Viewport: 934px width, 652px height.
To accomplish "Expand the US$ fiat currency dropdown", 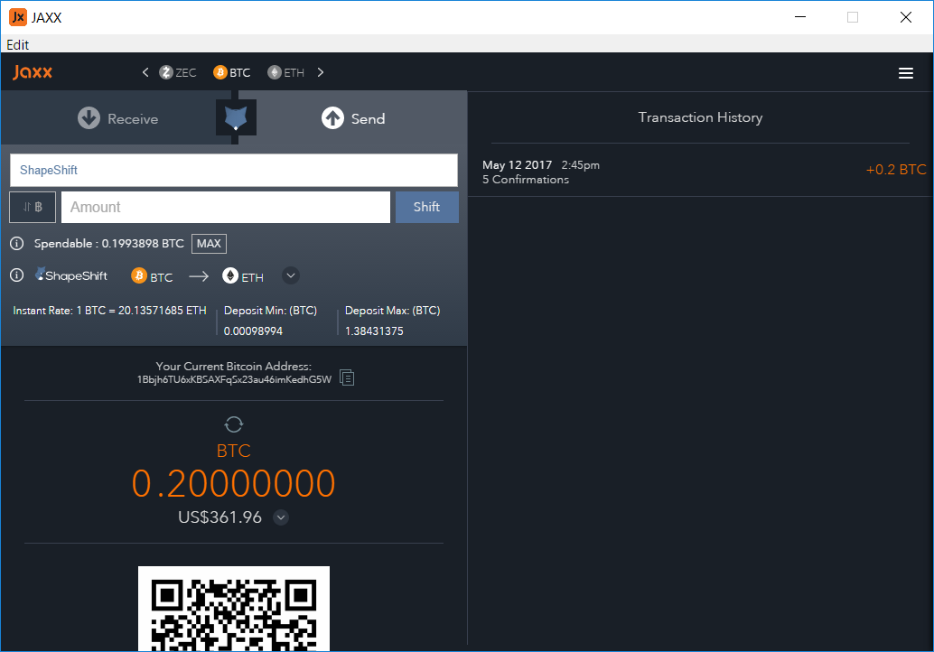I will coord(281,517).
